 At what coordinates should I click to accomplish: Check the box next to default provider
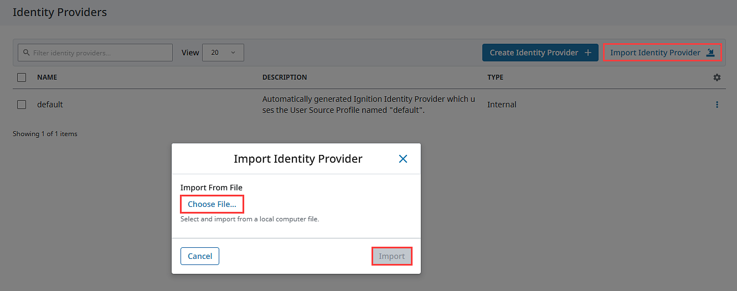tap(22, 105)
